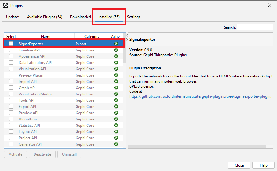
Task: Click into the Search field
Action: (255, 27)
